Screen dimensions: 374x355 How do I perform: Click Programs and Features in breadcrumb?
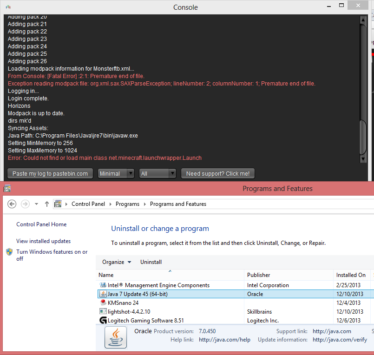[178, 204]
